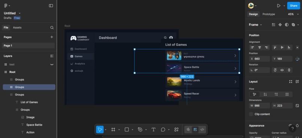Viewport: 302px width, 138px height.
Task: Enable the Clip content checkbox
Action: (251, 114)
